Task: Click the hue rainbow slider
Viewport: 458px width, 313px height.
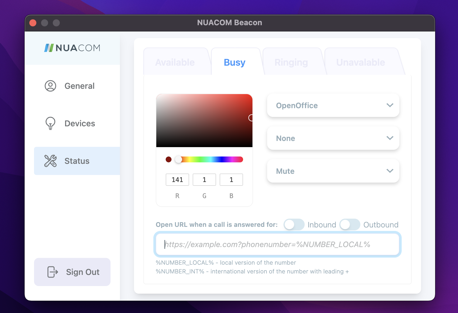Action: (x=209, y=159)
